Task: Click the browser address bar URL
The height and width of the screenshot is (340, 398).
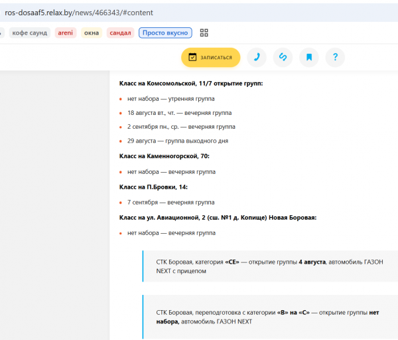Action: (x=79, y=13)
